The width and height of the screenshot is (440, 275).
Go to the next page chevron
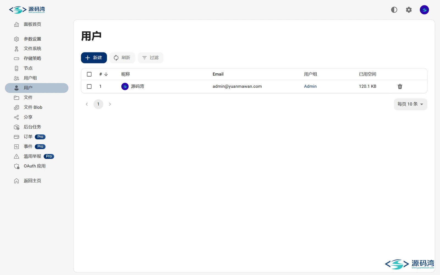(x=110, y=104)
